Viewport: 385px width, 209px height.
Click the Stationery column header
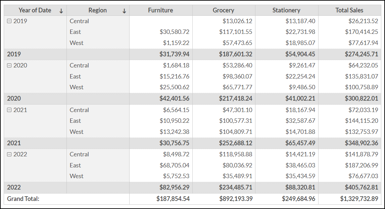(286, 10)
